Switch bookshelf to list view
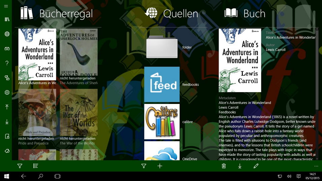This screenshot has width=322, height=181. coord(35,166)
